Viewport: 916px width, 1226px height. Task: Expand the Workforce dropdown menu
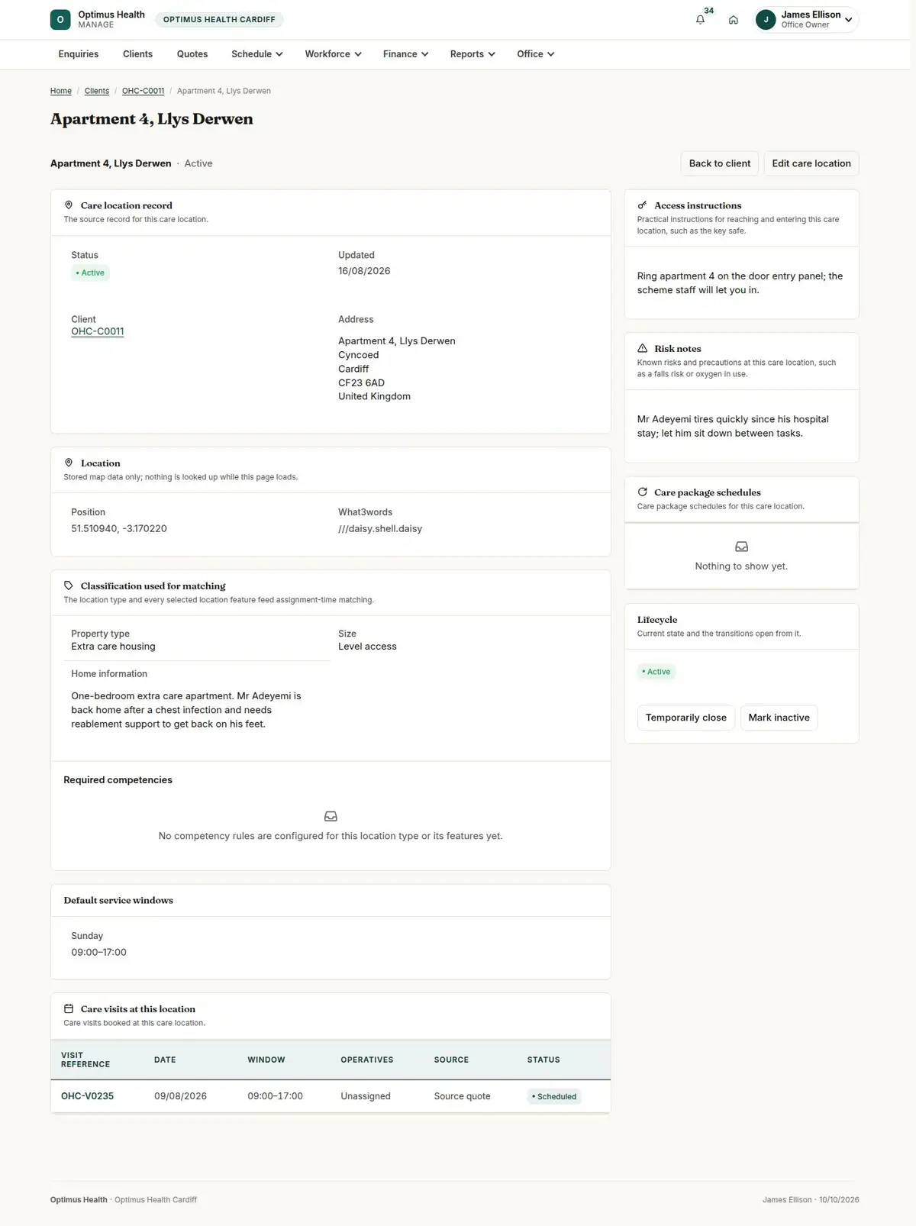coord(333,54)
